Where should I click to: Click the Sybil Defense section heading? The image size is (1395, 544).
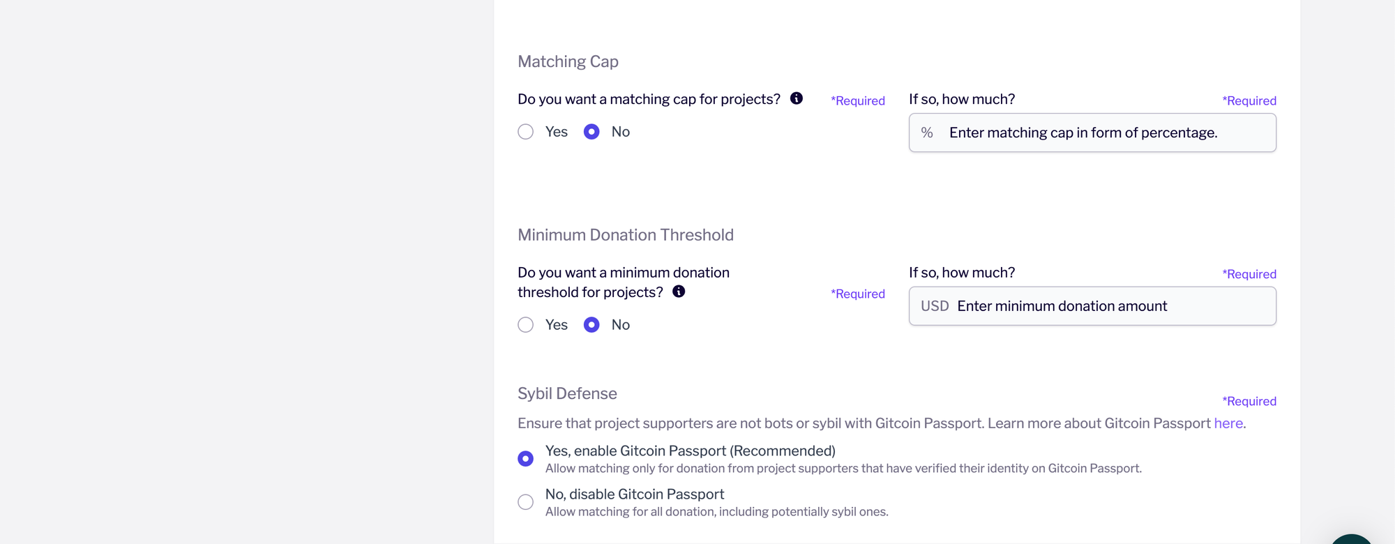point(567,393)
